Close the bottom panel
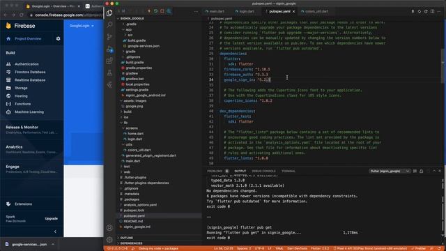 pyautogui.click(x=440, y=171)
